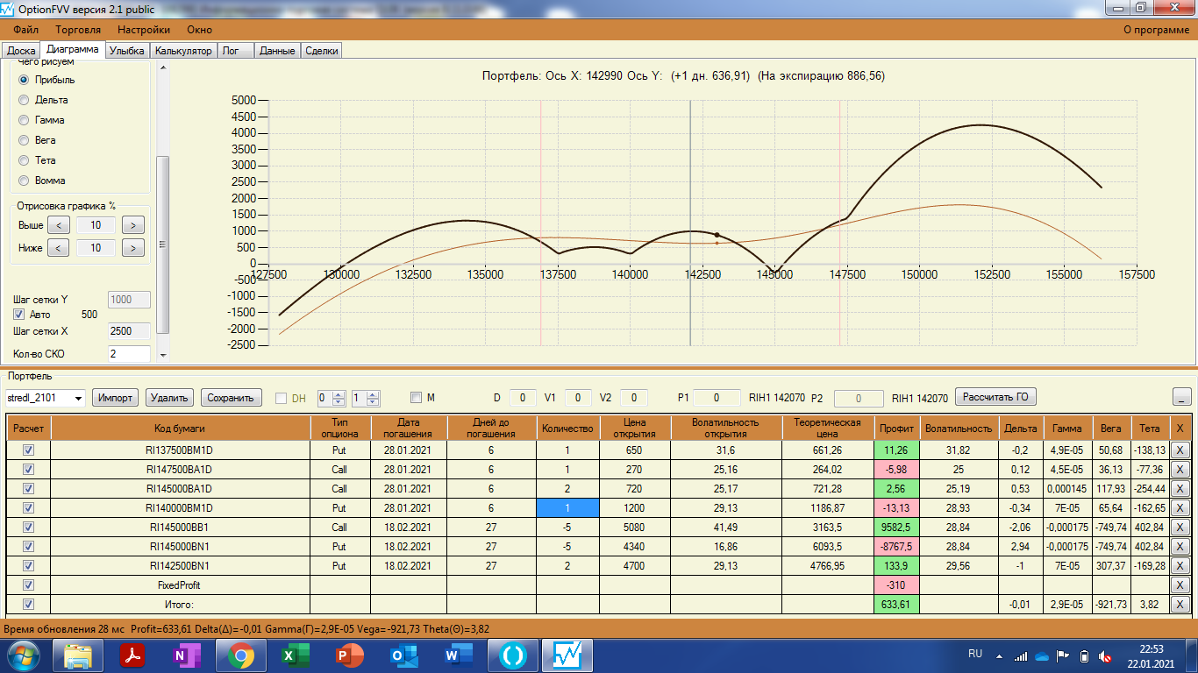Open the Файл menu

click(26, 30)
